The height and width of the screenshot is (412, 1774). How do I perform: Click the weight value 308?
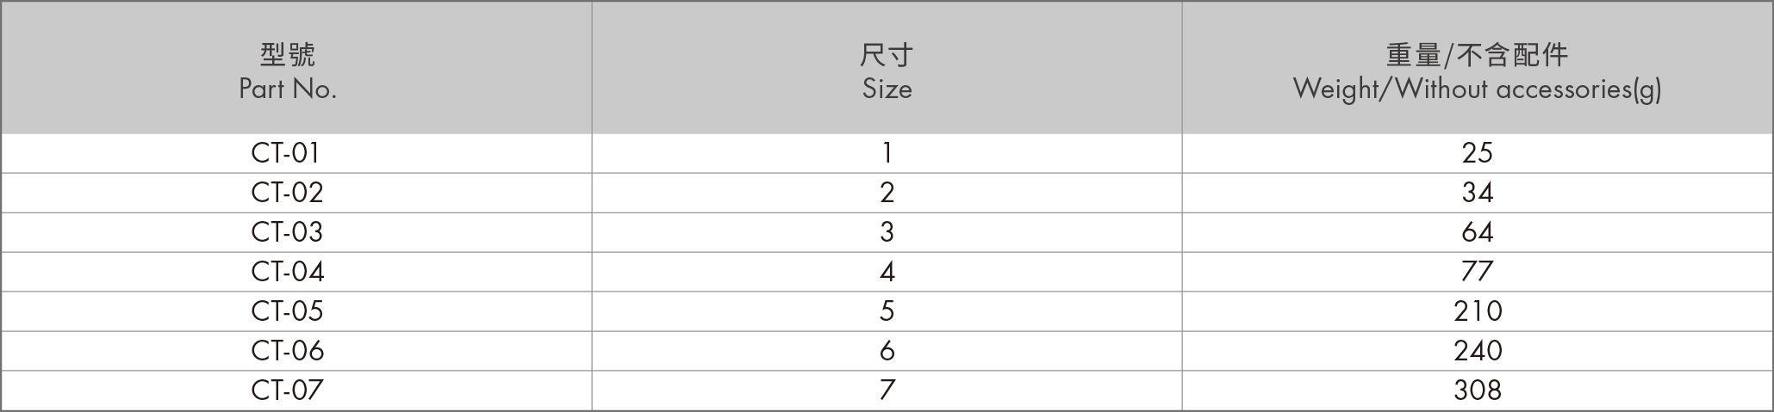(1477, 390)
